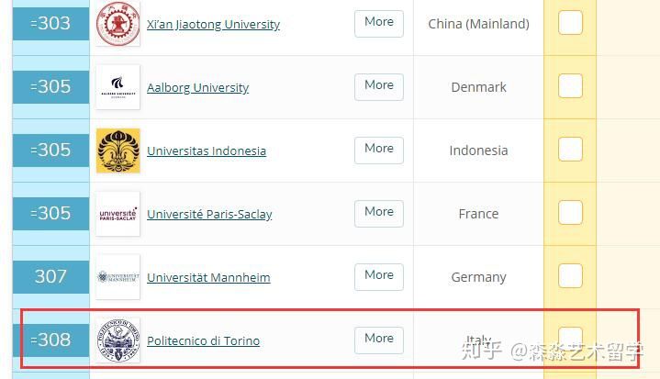Click the Aalborg University logo
The height and width of the screenshot is (379, 660).
coord(117,87)
